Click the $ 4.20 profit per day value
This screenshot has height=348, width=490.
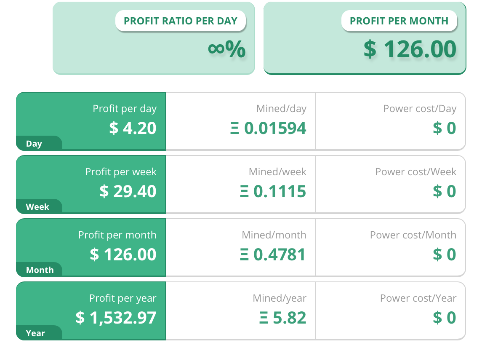point(133,128)
